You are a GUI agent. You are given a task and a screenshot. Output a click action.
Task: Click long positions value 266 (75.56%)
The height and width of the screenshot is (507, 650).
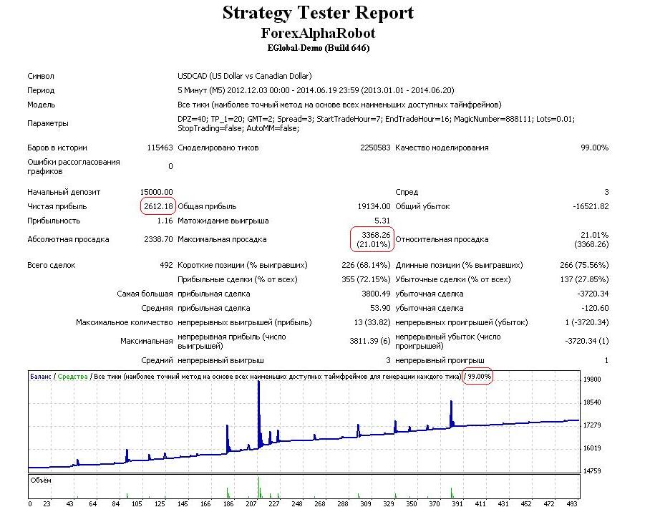click(584, 265)
